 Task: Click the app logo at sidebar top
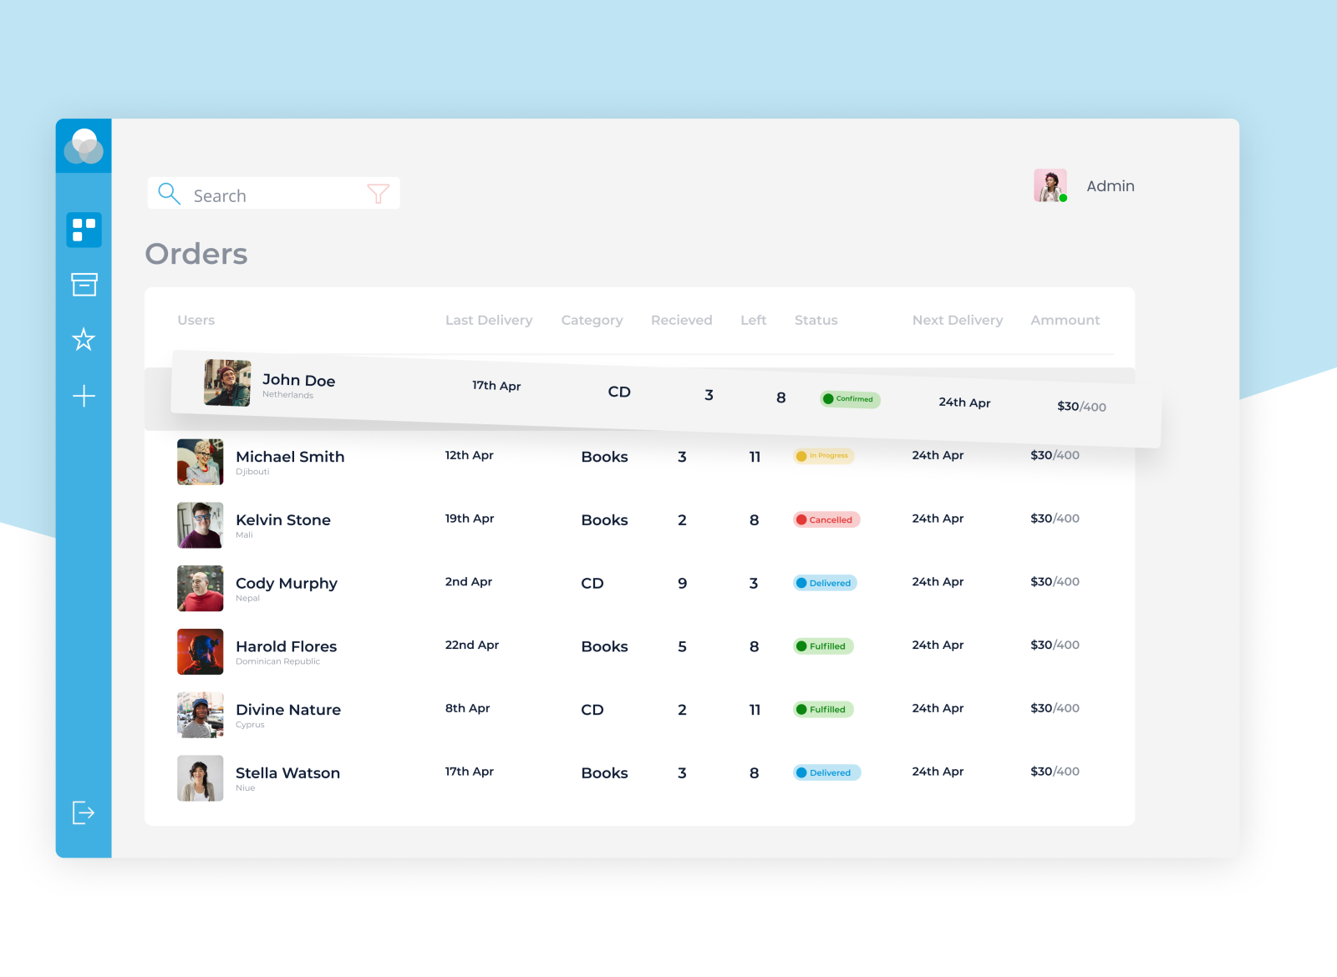[84, 145]
